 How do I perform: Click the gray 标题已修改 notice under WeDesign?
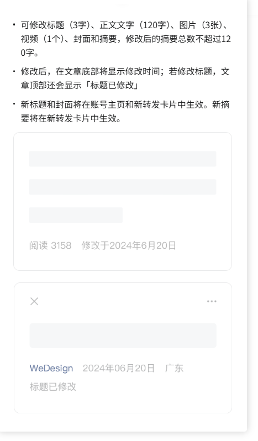click(x=53, y=387)
